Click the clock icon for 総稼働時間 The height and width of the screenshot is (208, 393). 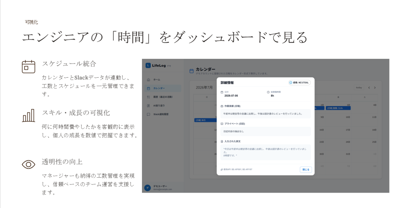click(268, 92)
